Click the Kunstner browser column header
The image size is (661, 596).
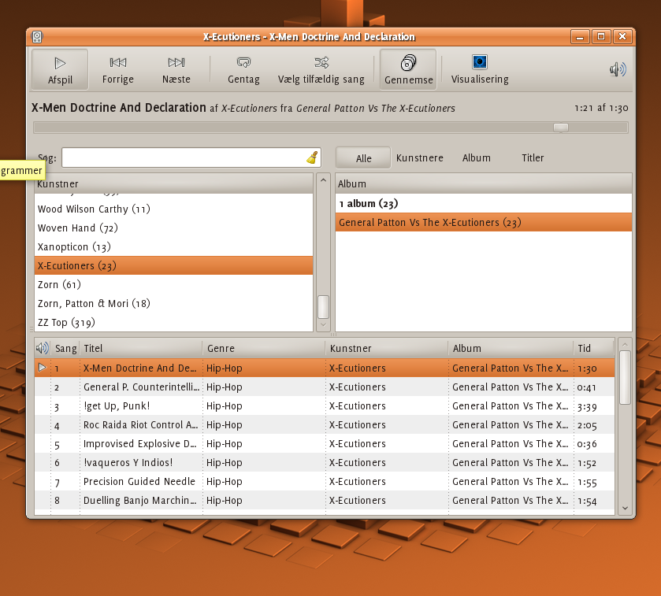tap(173, 183)
